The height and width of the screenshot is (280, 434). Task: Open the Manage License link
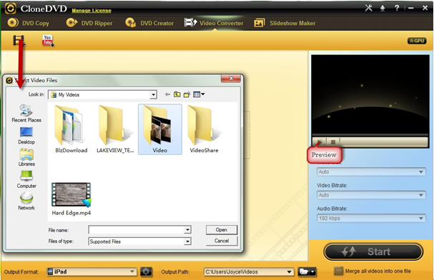click(92, 11)
